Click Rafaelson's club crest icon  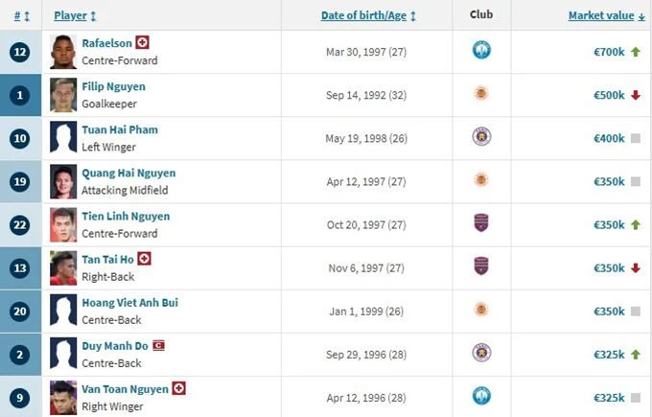[481, 50]
